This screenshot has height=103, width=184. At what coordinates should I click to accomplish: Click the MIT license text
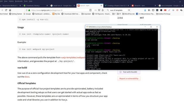pyautogui.click(x=142, y=18)
